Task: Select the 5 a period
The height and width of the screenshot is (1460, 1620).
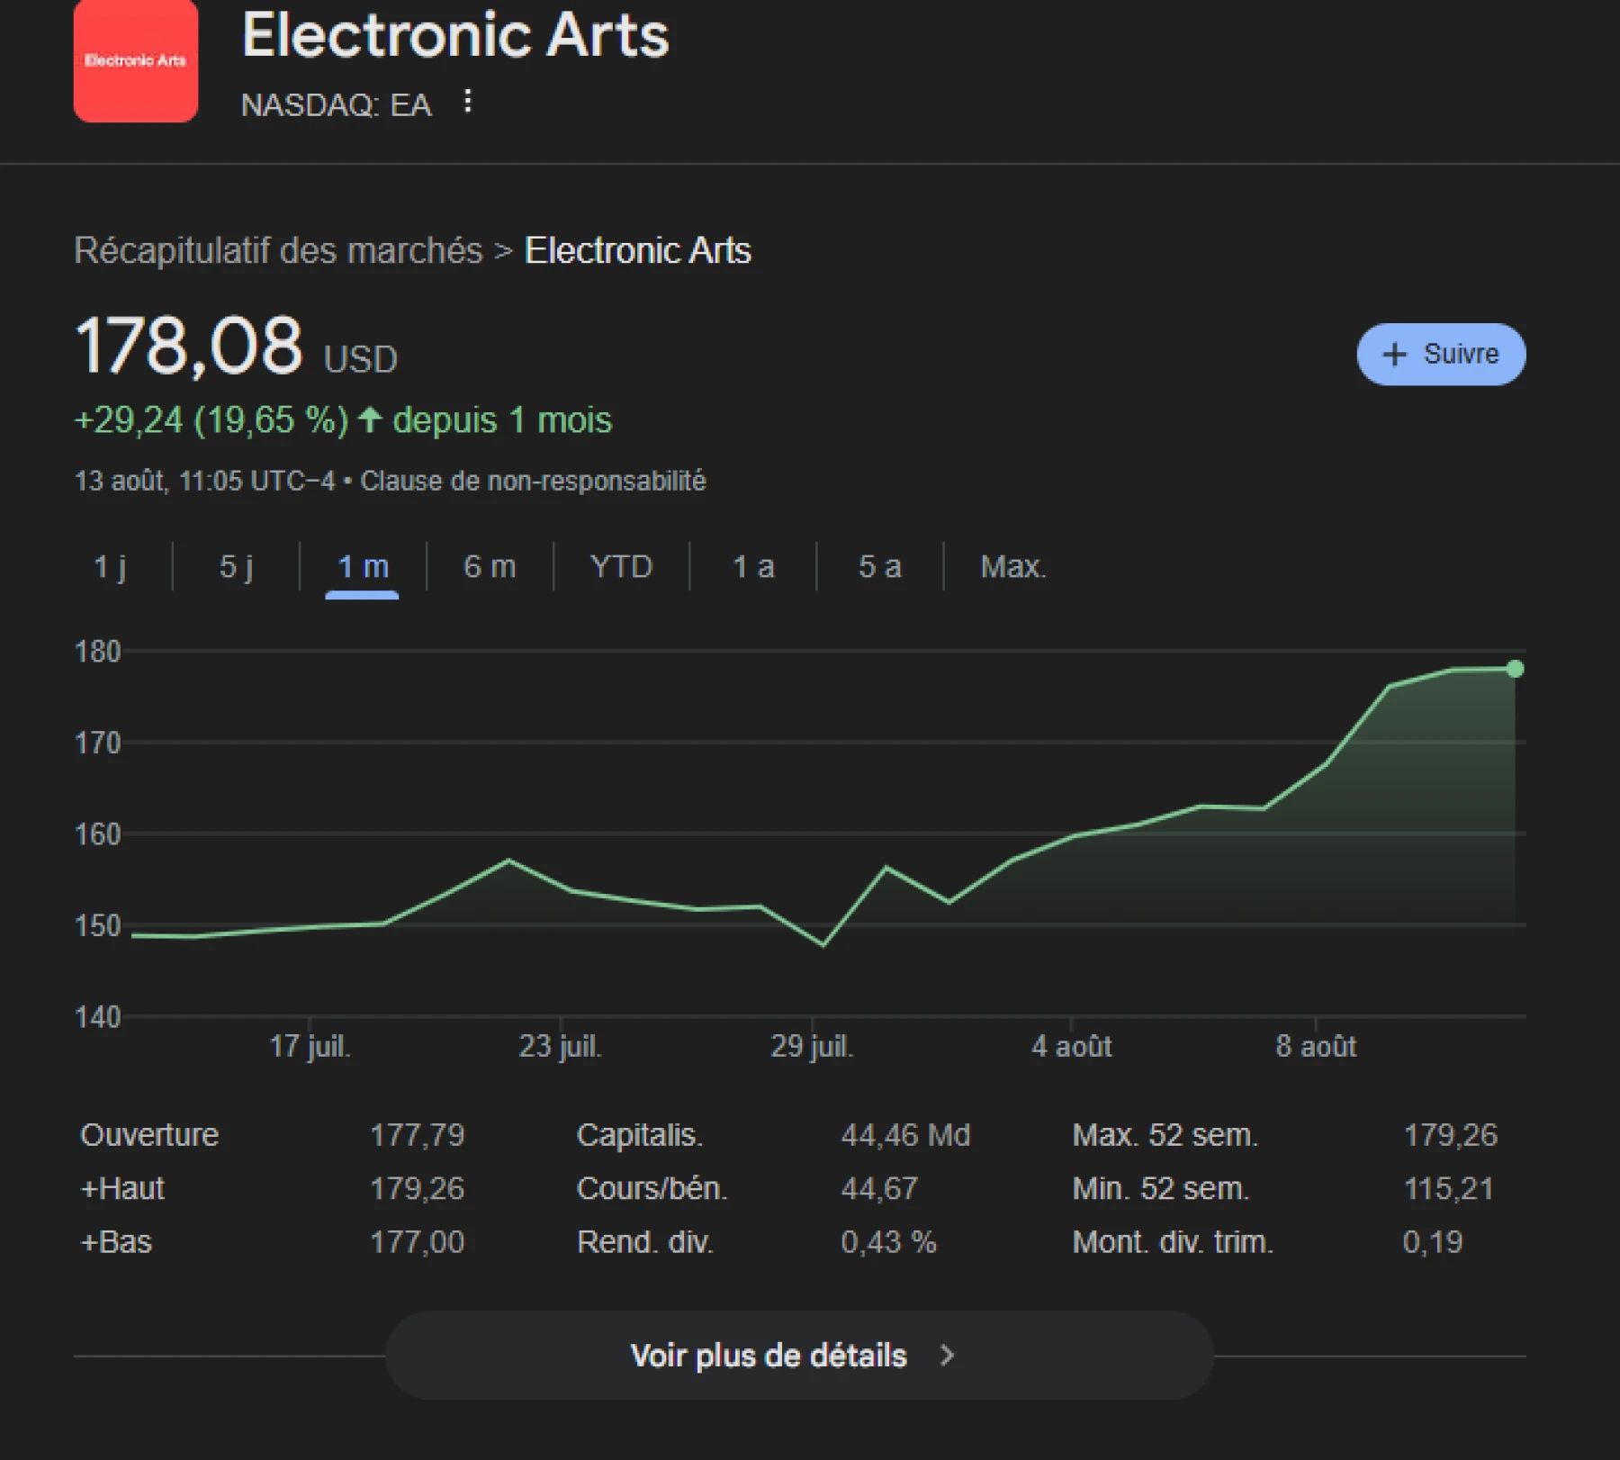Action: [878, 567]
